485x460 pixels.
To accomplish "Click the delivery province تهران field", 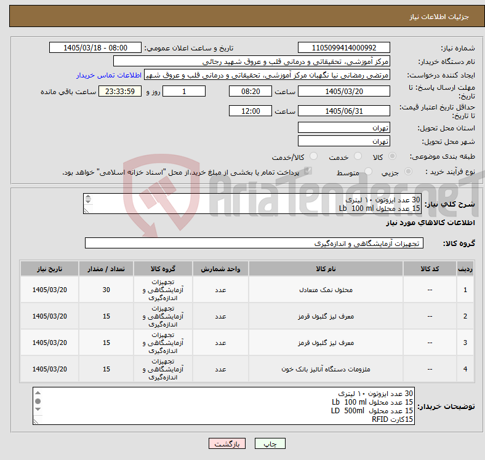I will pos(343,127).
